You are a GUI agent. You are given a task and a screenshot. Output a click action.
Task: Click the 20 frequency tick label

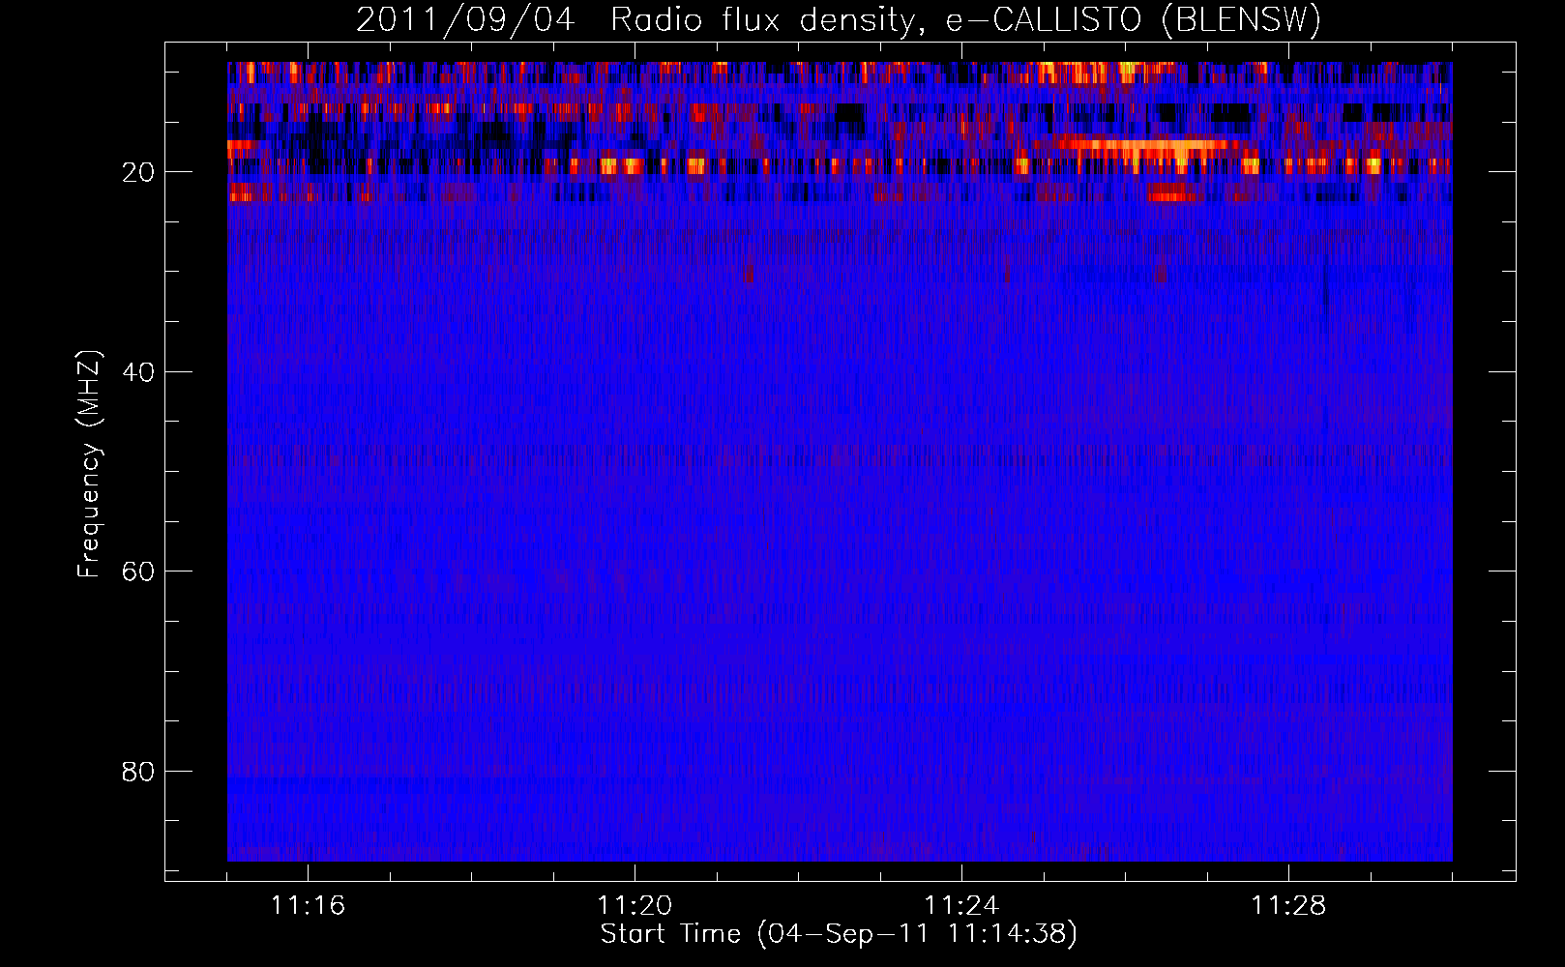click(x=138, y=172)
